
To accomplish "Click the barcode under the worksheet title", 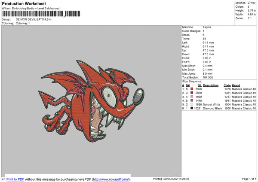I will tap(41, 14).
